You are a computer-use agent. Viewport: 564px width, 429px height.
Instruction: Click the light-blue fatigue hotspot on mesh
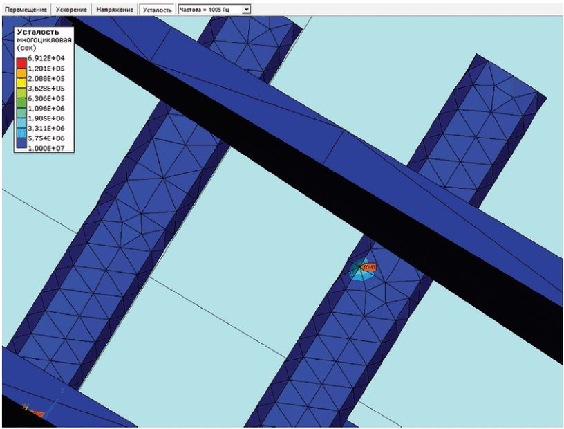tap(359, 274)
